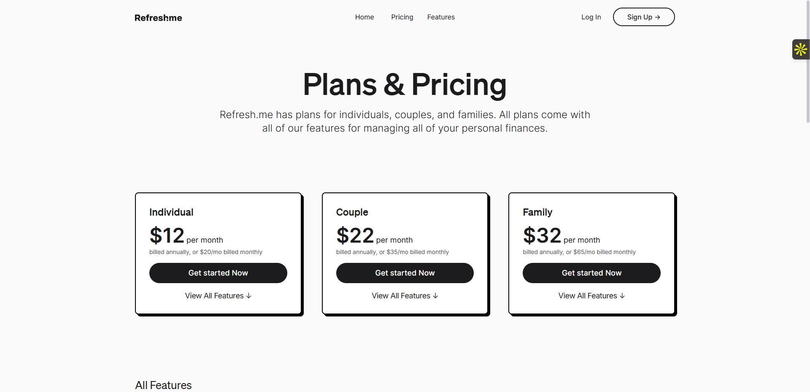
Task: Click the Log In link
Action: [x=591, y=17]
